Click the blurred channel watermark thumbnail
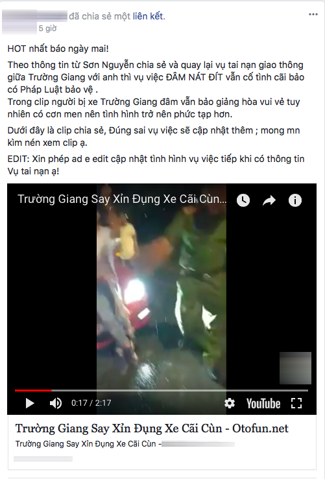Viewport: 325px width, 479px height. (x=295, y=368)
